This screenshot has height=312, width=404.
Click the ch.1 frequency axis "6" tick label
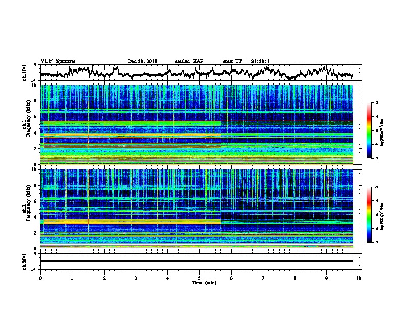[36, 117]
